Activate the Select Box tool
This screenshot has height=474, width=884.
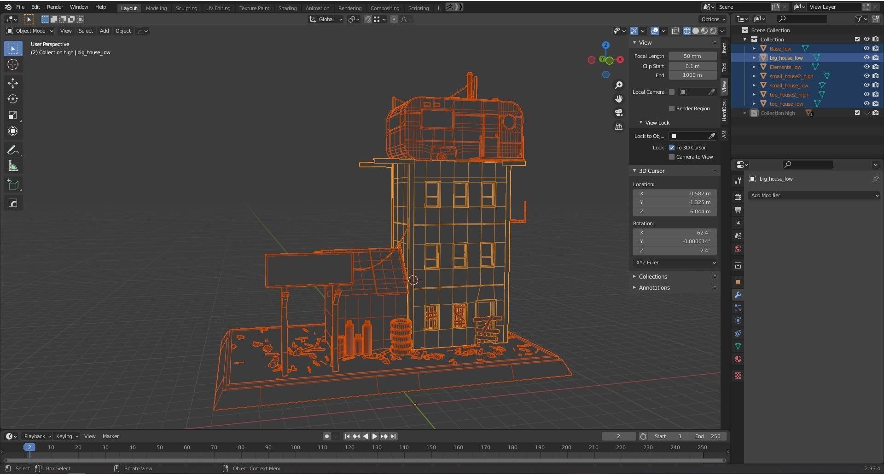[x=13, y=49]
